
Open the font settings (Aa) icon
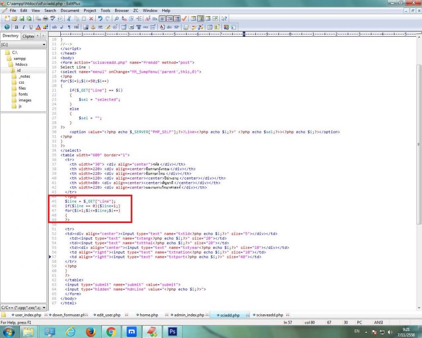pyautogui.click(x=148, y=19)
